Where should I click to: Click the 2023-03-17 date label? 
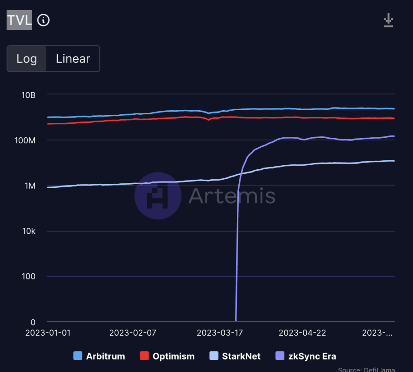(220, 333)
